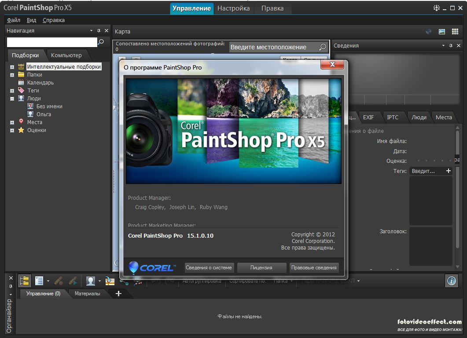Viewport: 467px width, 338px height.
Task: Open the Навигация panel options arrow
Action: coord(91,31)
